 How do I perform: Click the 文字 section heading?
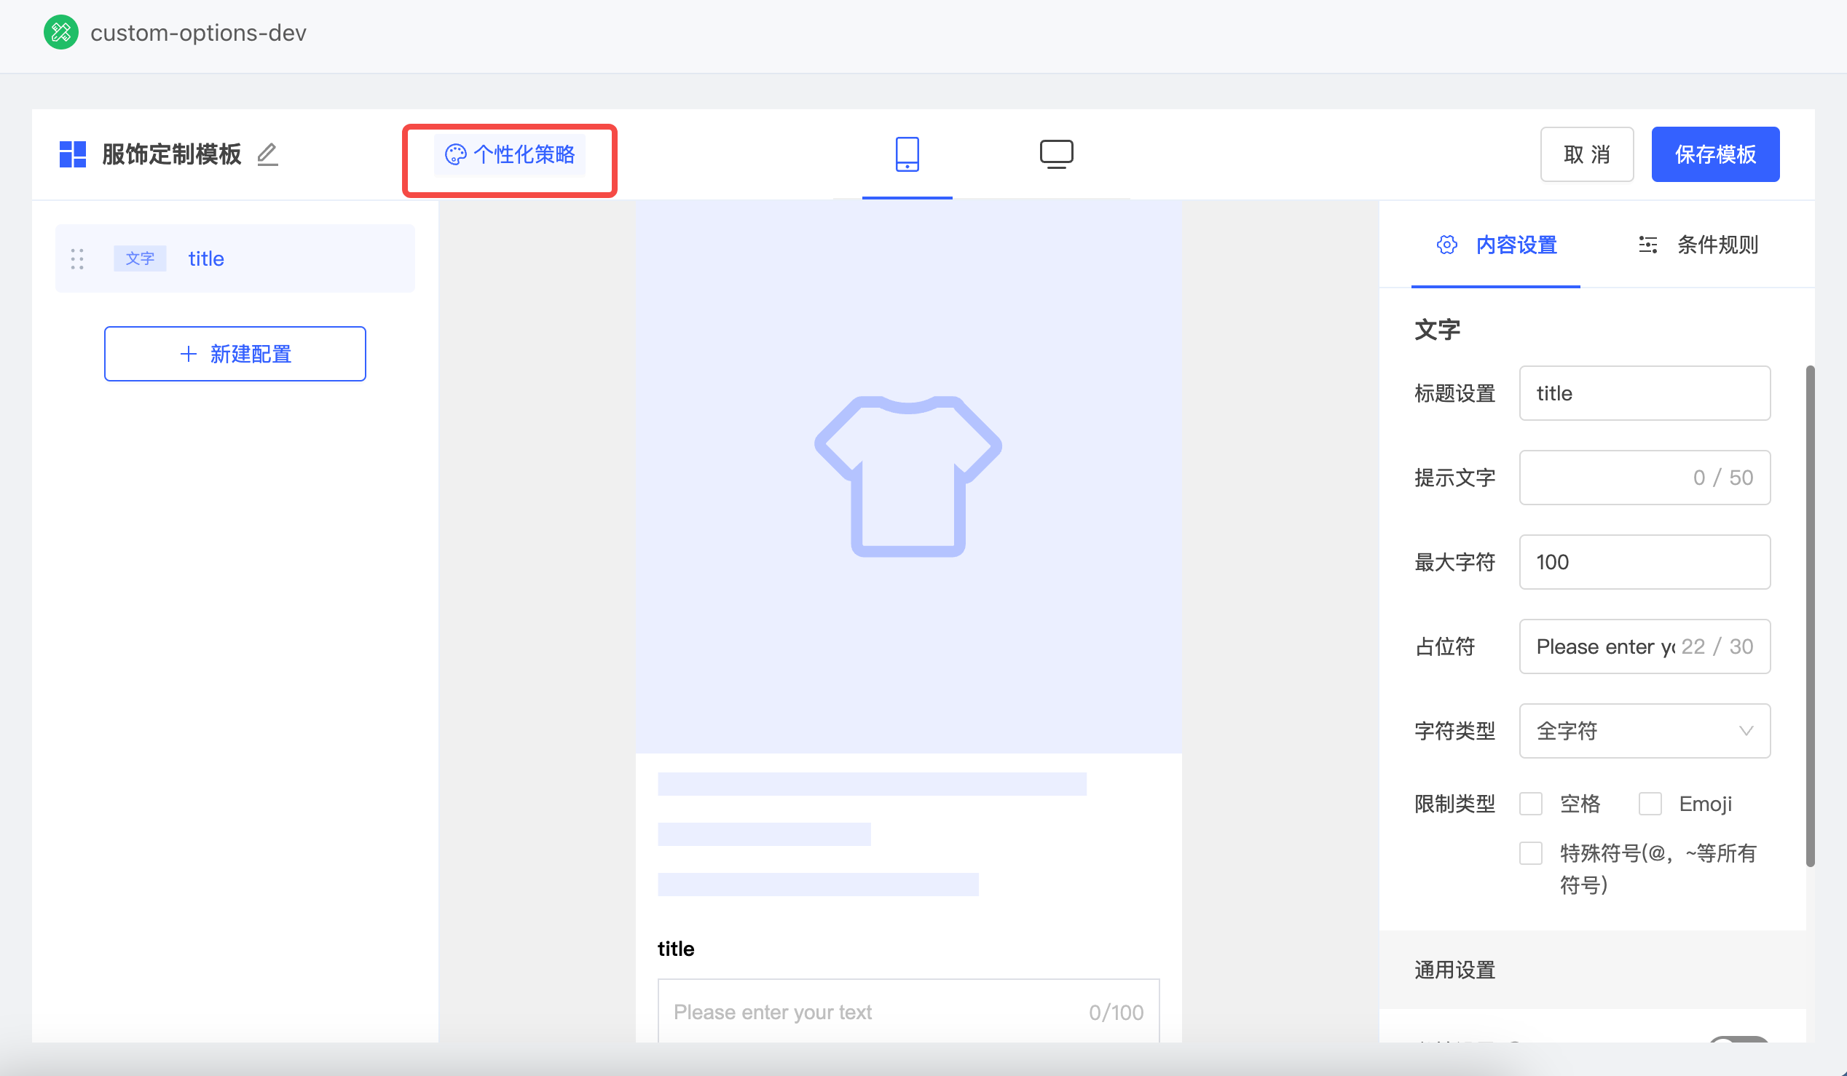coord(1437,330)
